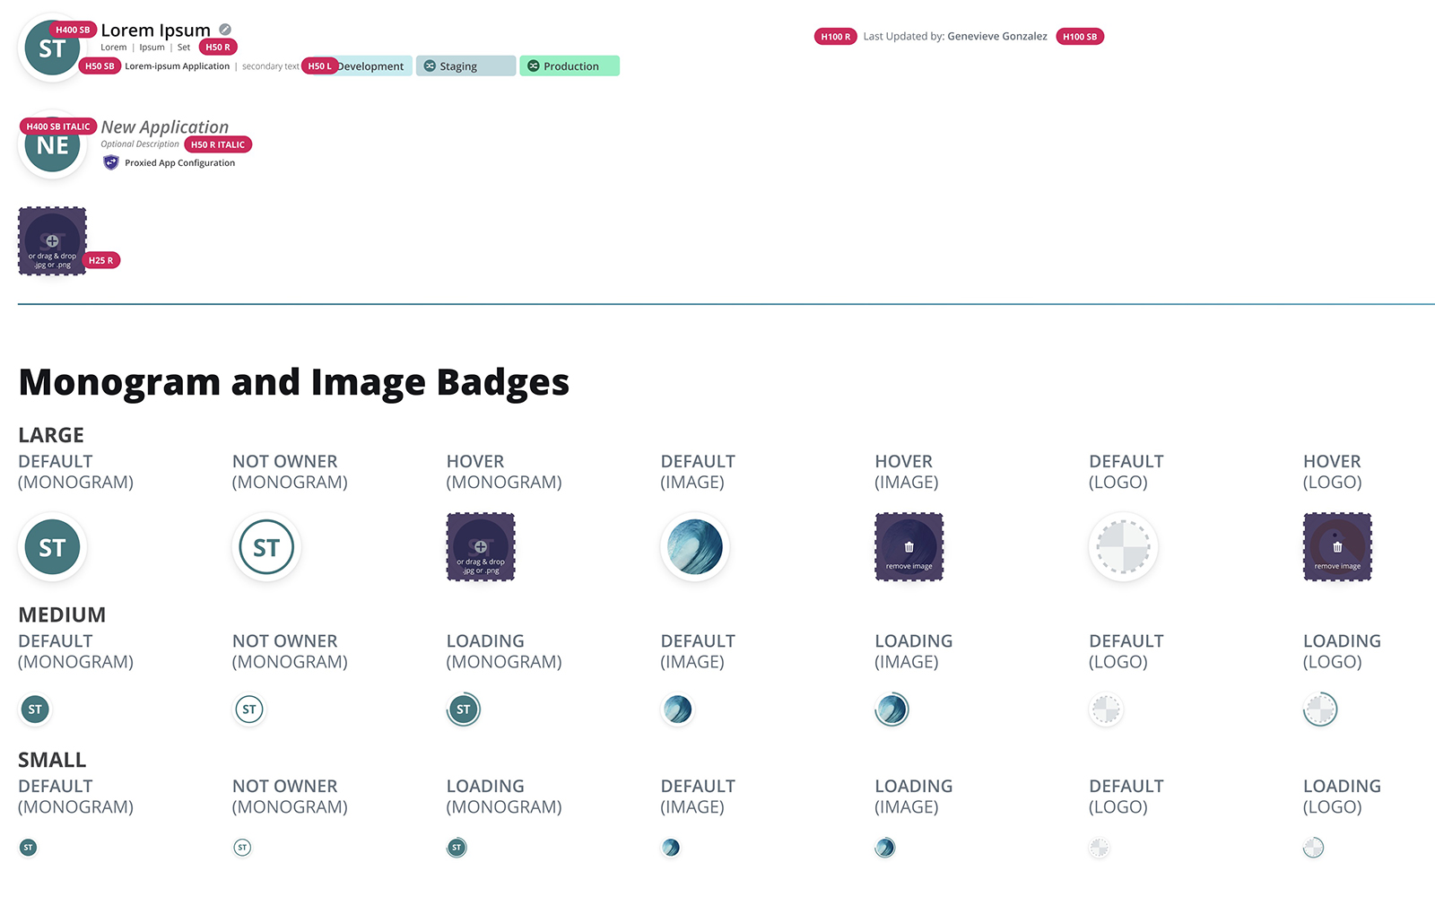Image resolution: width=1435 pixels, height=897 pixels.
Task: Click the large Not Owner outlined ST badge
Action: pos(266,547)
